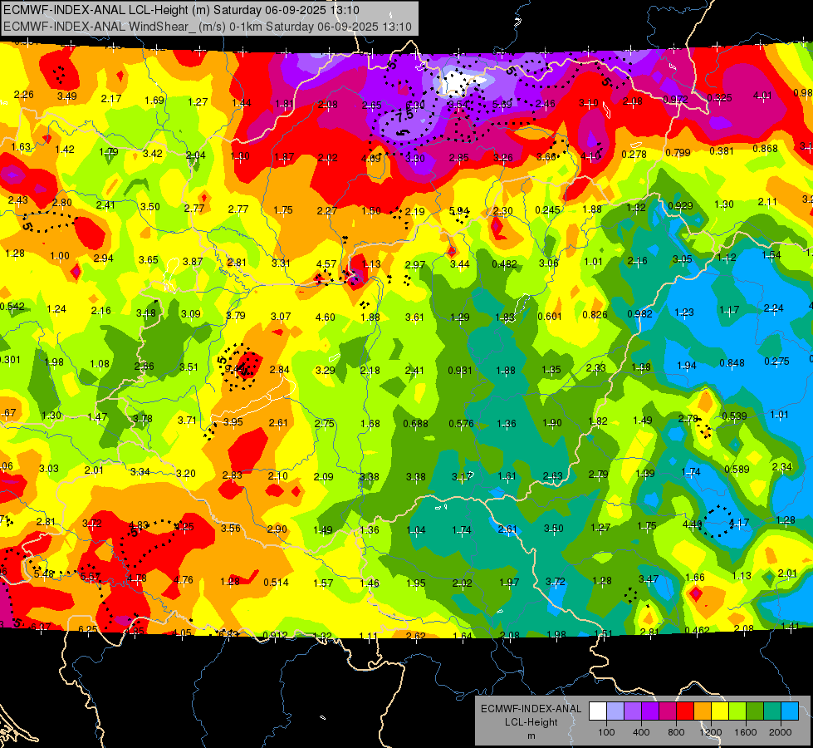
Task: Click the wind shear value 0.542
Action: pos(12,306)
